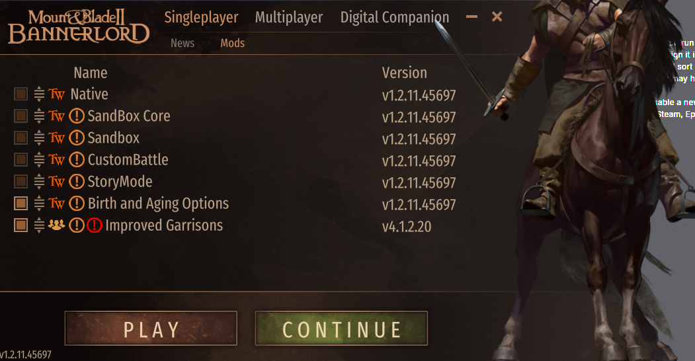Click the reorder handle icon for StoryMode

(x=39, y=182)
